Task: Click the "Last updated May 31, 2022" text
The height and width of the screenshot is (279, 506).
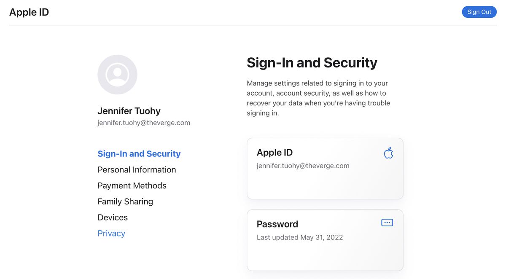Action: click(x=300, y=237)
